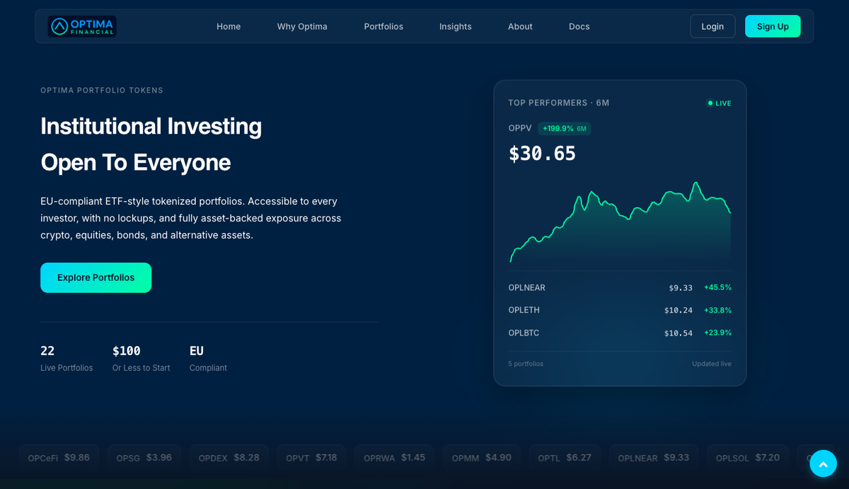Click the OPLSOL ticker chip
The width and height of the screenshot is (849, 489).
(747, 457)
